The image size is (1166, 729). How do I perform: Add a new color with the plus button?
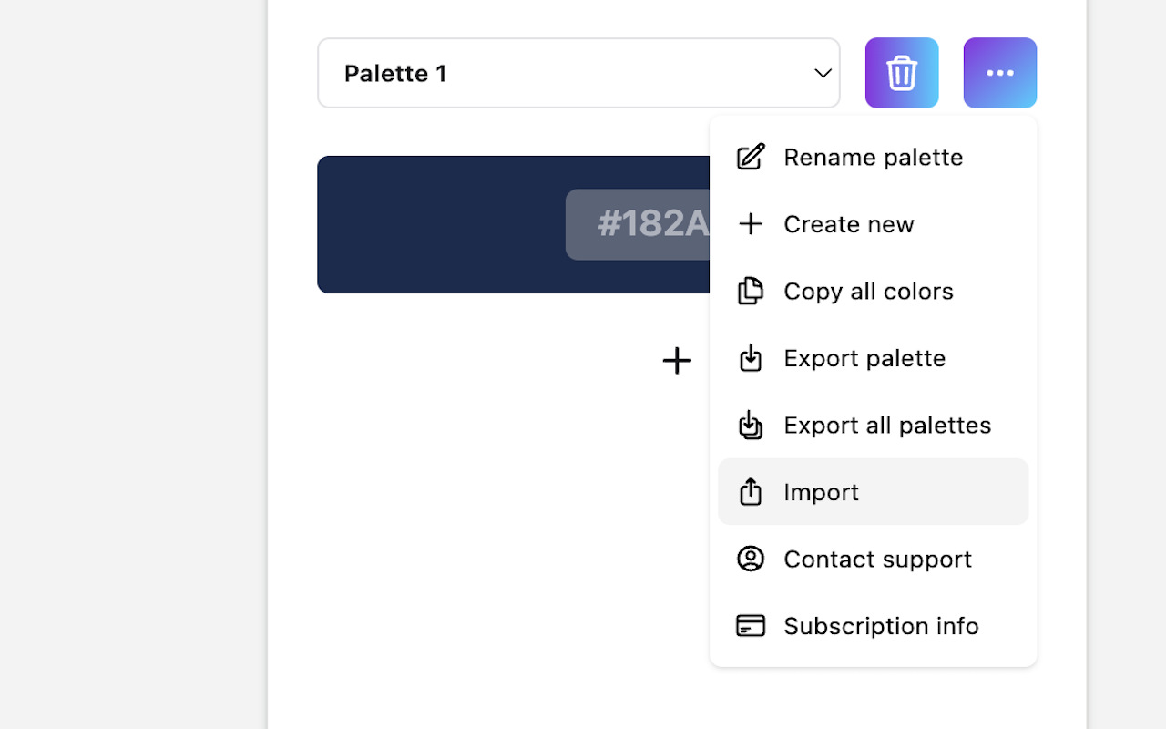(677, 360)
